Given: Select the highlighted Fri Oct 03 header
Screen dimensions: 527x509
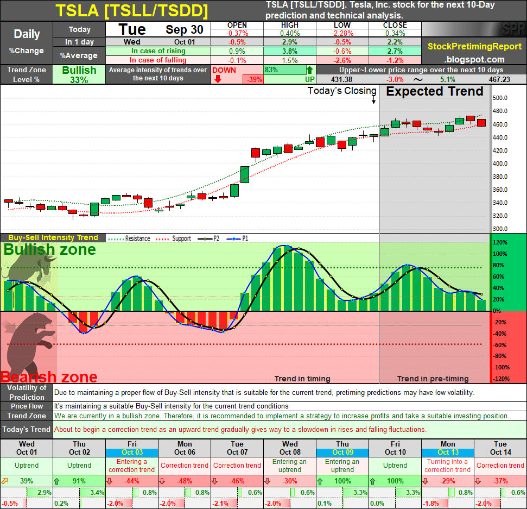Looking at the screenshot, I should 132,448.
